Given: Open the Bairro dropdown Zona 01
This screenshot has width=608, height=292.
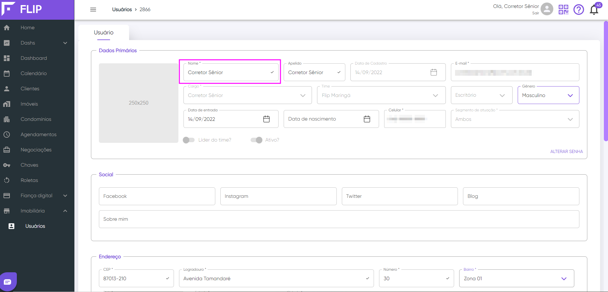Looking at the screenshot, I should (x=516, y=278).
